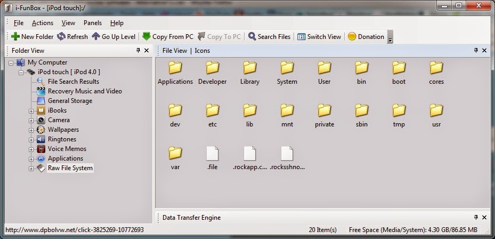495x239 pixels.
Task: Open the View menu
Action: [x=68, y=23]
